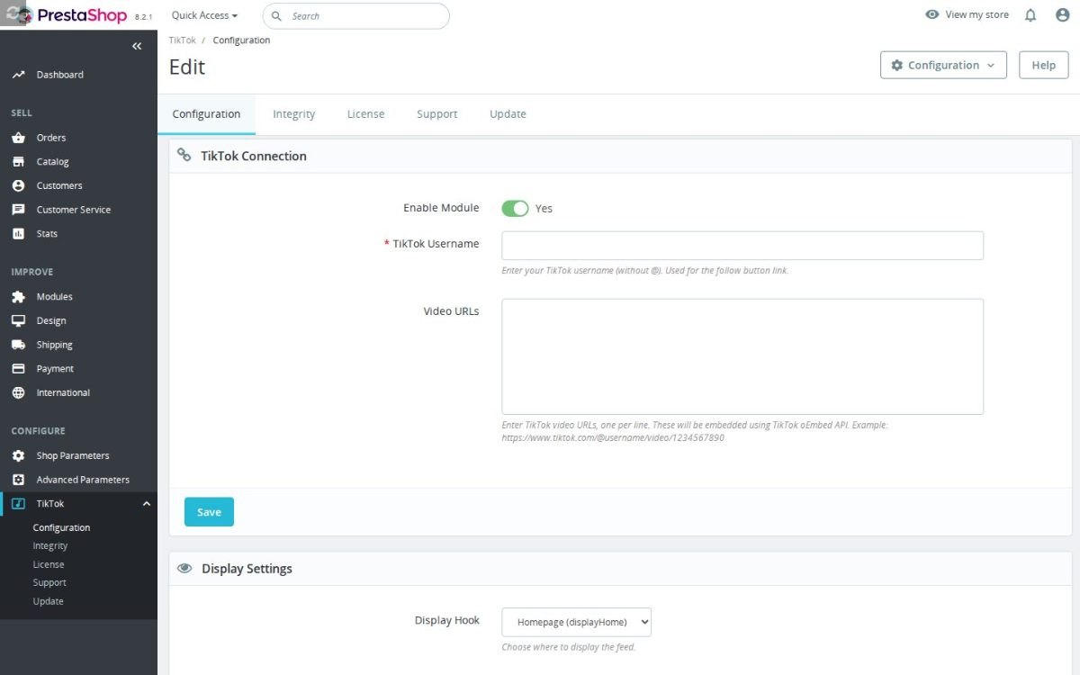Viewport: 1080px width, 675px height.
Task: Click the Advanced Parameters icon
Action: coord(18,480)
